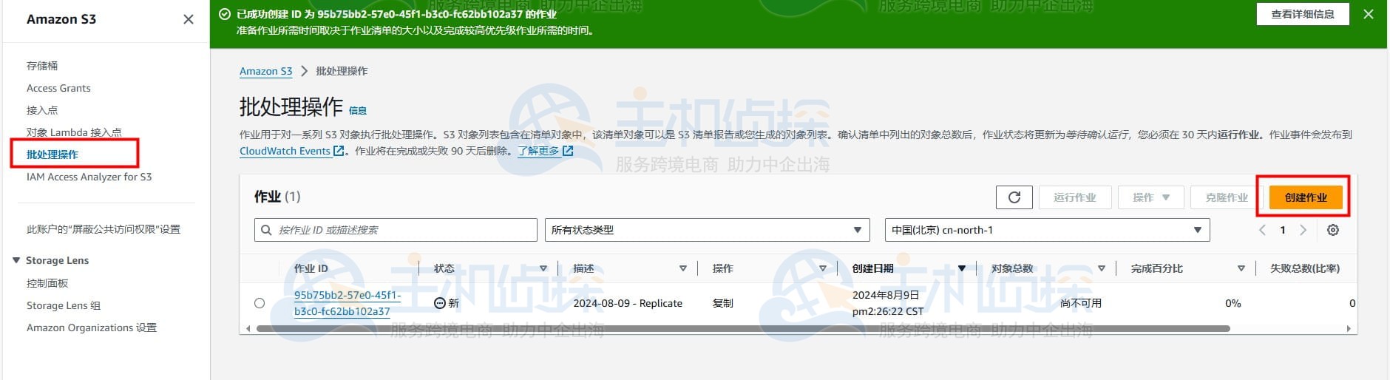
Task: Open 存储桶 in sidebar
Action: pyautogui.click(x=42, y=66)
